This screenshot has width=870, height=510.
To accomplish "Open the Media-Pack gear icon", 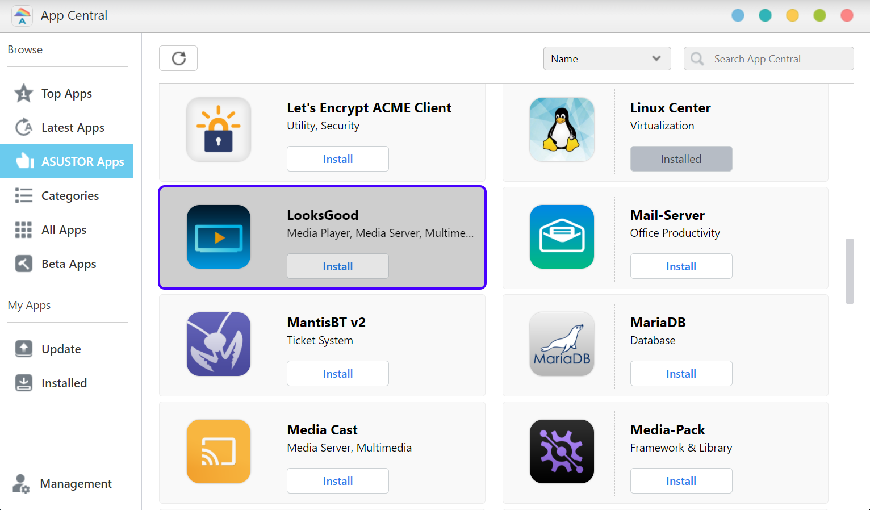I will (562, 452).
